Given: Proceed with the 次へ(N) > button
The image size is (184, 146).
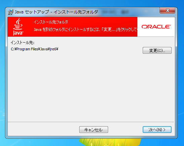Looking at the screenshot, I should point(157,130).
